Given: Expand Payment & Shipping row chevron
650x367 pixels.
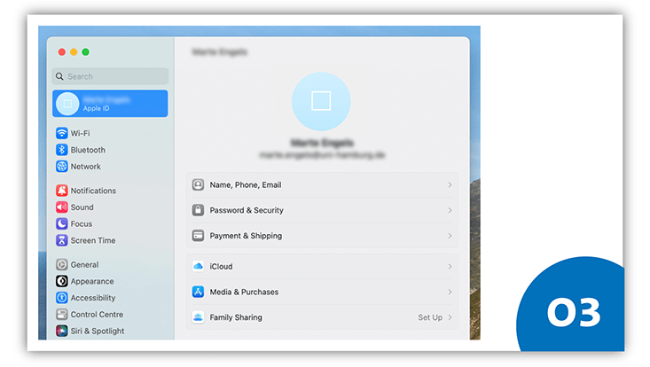Looking at the screenshot, I should tap(450, 236).
